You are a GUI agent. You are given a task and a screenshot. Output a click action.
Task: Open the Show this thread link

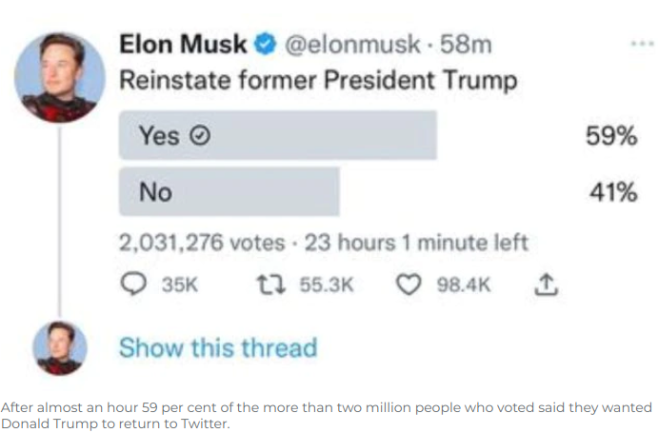tap(217, 347)
